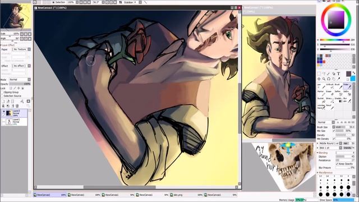Click the blue background color swatch
Screen dimensions: 359x202
point(353,79)
